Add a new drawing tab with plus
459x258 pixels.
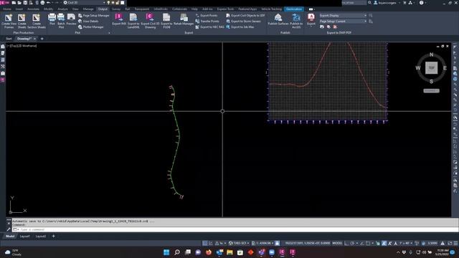[x=42, y=39]
